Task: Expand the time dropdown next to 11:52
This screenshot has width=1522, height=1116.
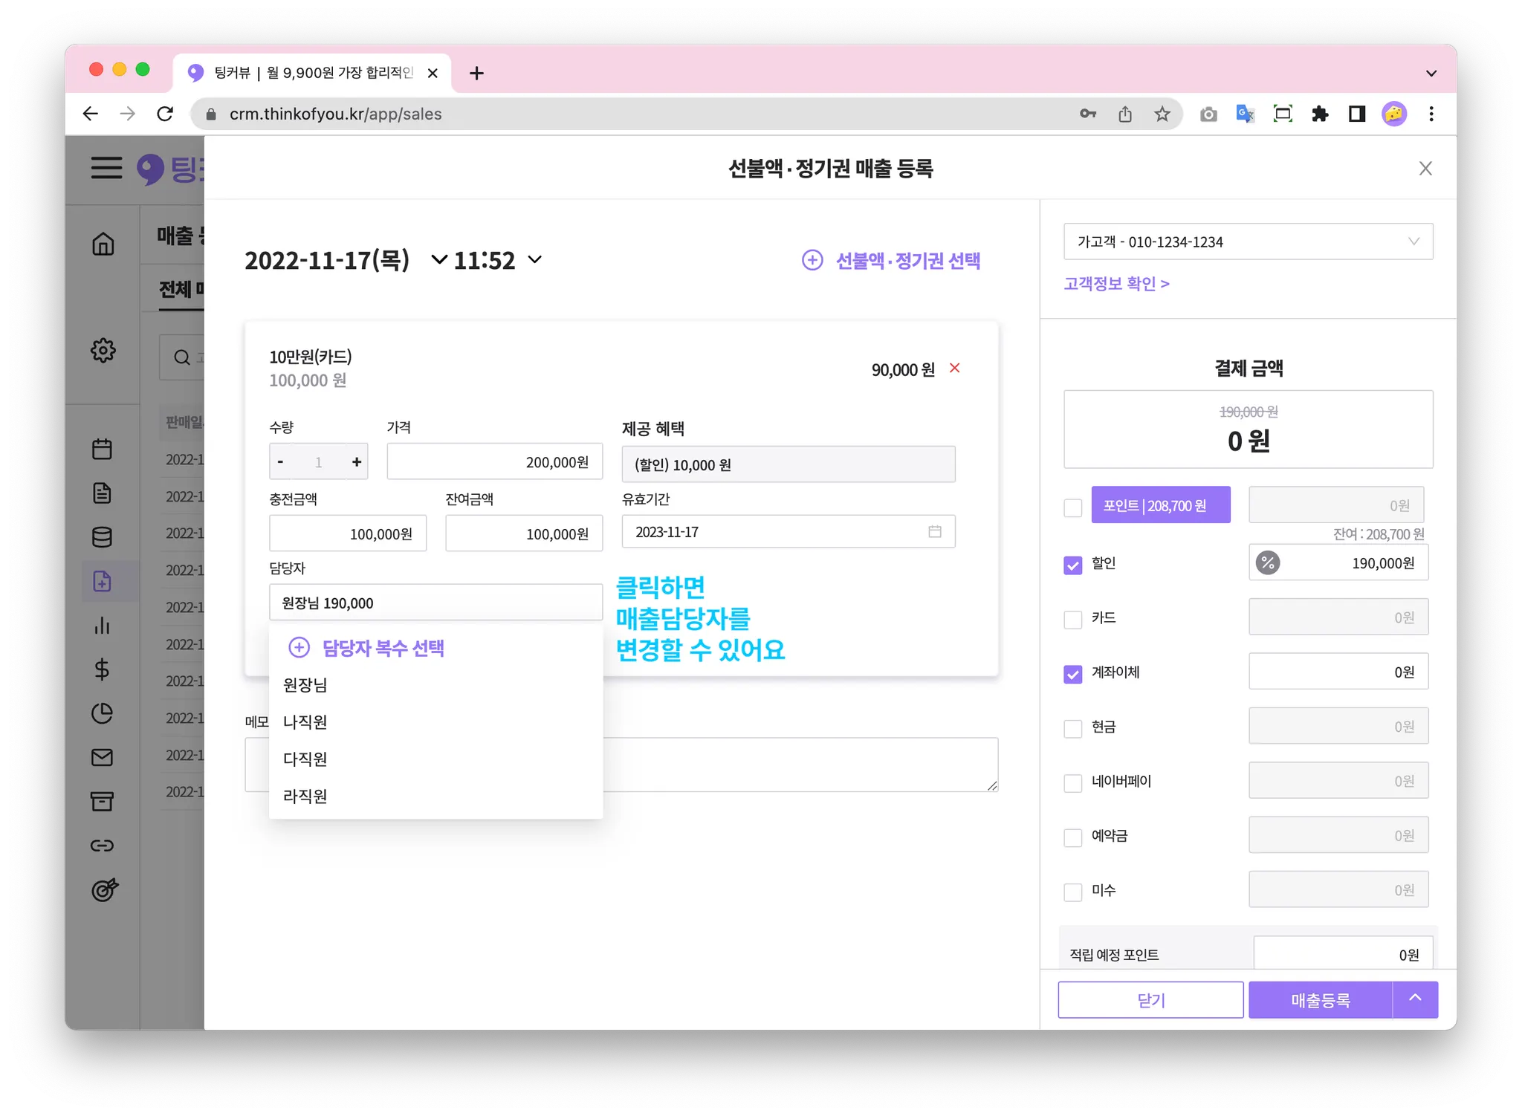Action: coord(535,260)
